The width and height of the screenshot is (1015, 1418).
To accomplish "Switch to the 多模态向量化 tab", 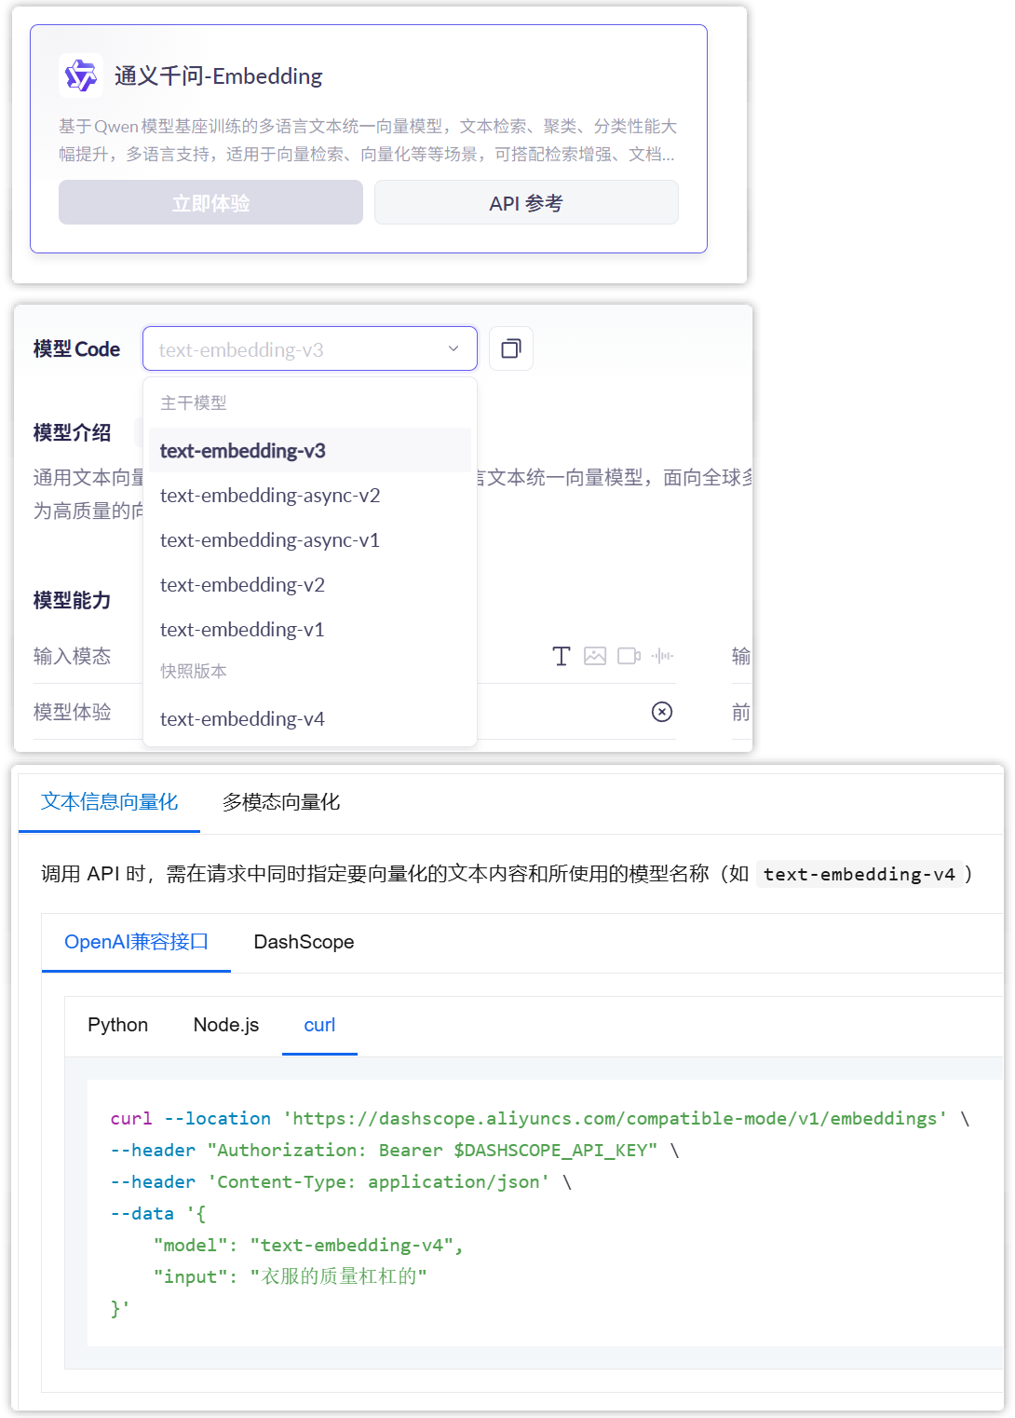I will coord(281,802).
